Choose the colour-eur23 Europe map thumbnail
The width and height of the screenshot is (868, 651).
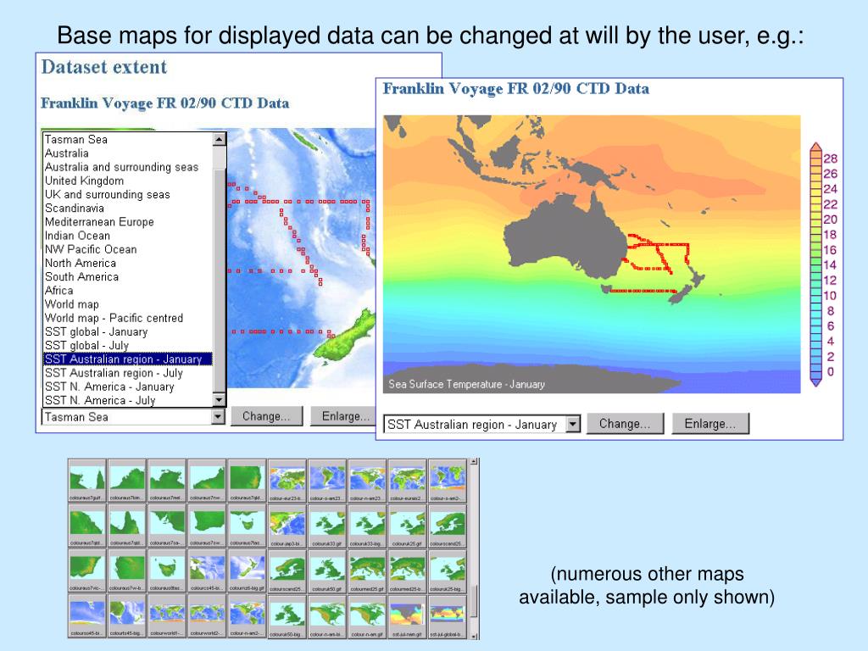click(x=287, y=481)
